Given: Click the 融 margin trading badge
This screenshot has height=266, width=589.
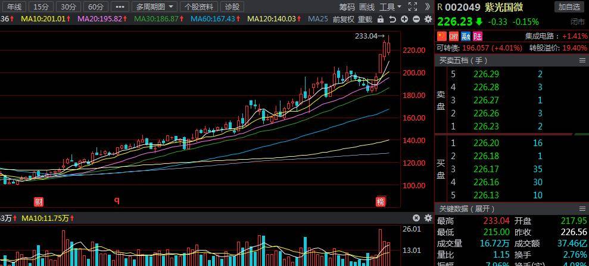Looking at the screenshot, I should pyautogui.click(x=466, y=36).
